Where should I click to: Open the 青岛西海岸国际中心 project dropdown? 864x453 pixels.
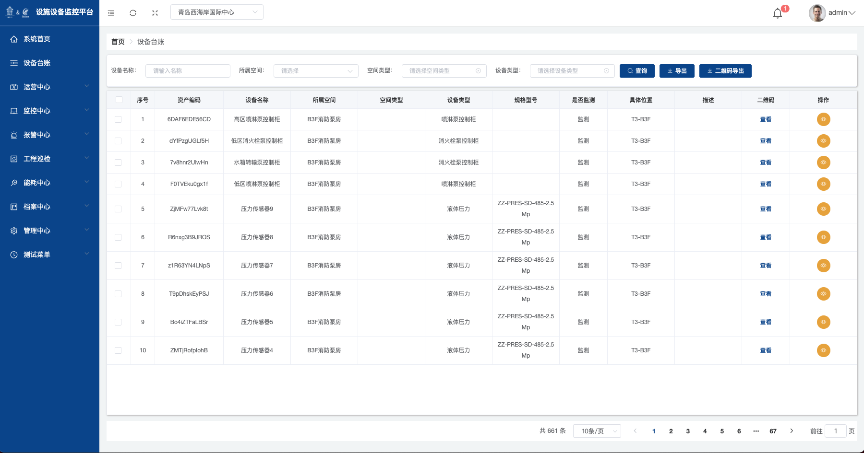click(217, 12)
